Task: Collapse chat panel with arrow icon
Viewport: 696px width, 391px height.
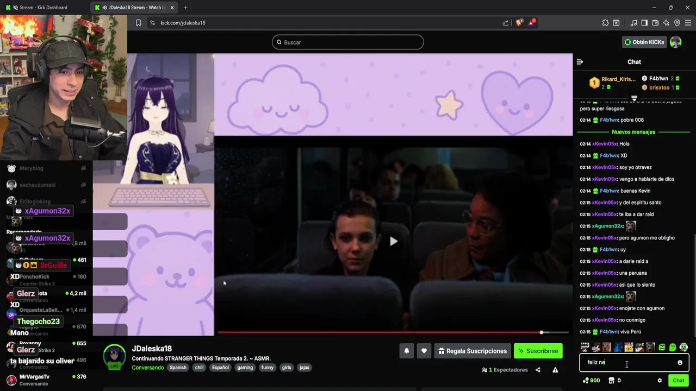Action: 580,62
